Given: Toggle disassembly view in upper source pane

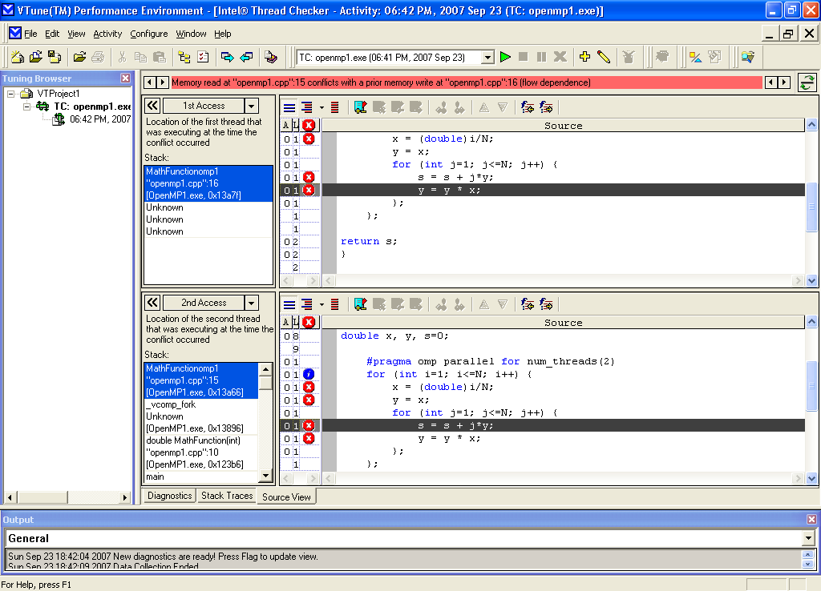Looking at the screenshot, I should pos(335,108).
